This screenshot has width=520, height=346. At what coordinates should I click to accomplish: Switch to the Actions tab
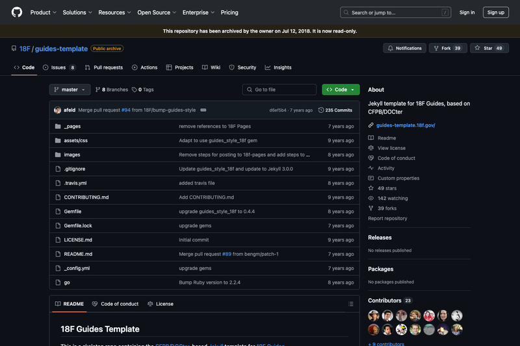[x=144, y=68]
